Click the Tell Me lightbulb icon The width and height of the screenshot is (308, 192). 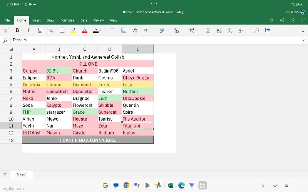click(x=272, y=20)
